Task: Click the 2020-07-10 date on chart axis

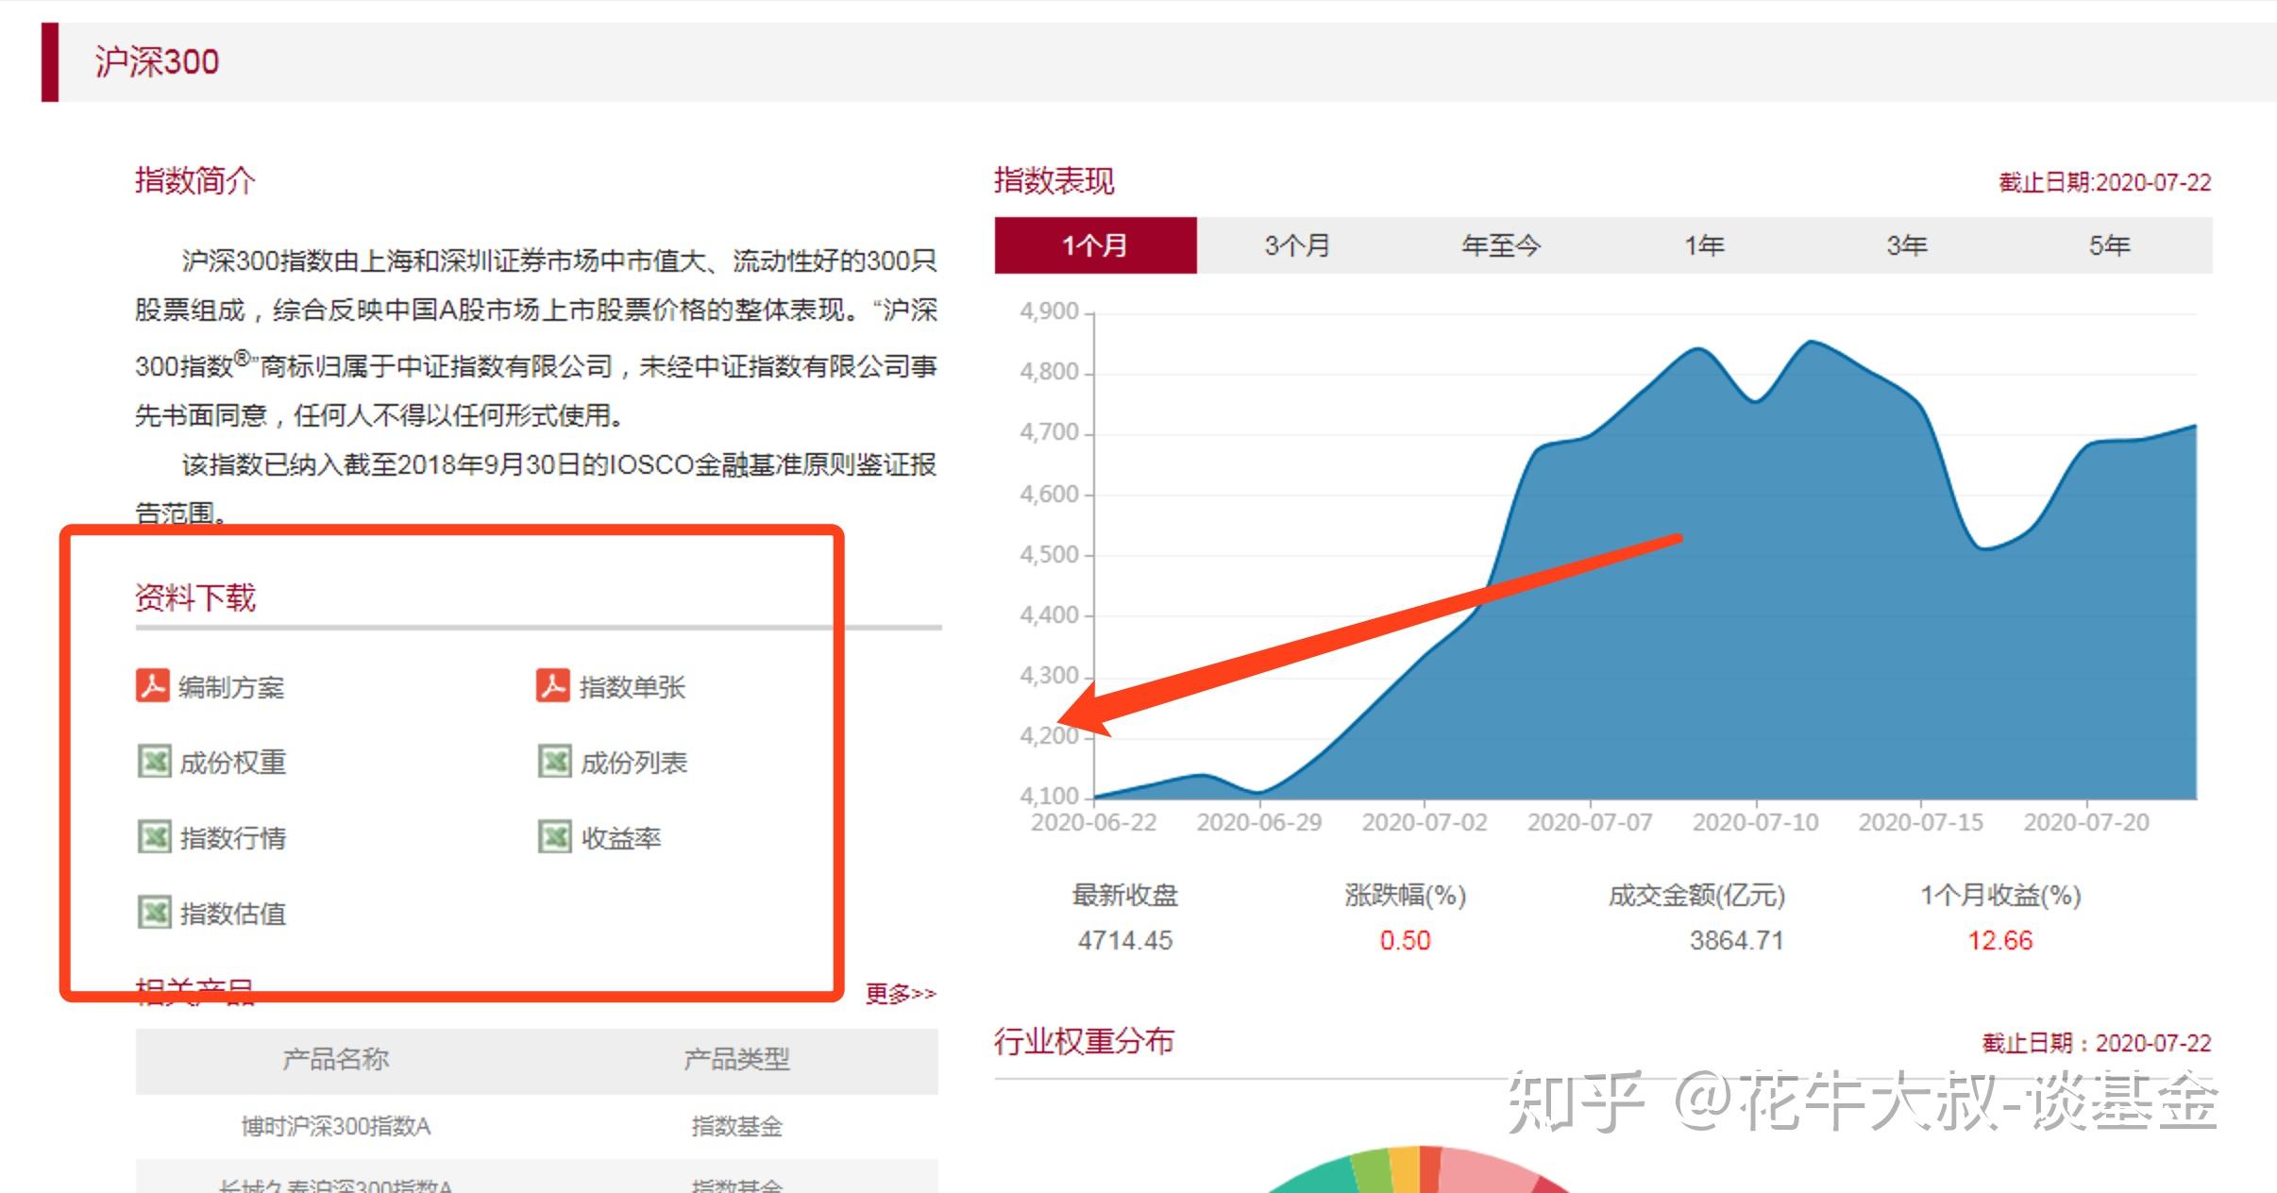Action: pos(1756,822)
